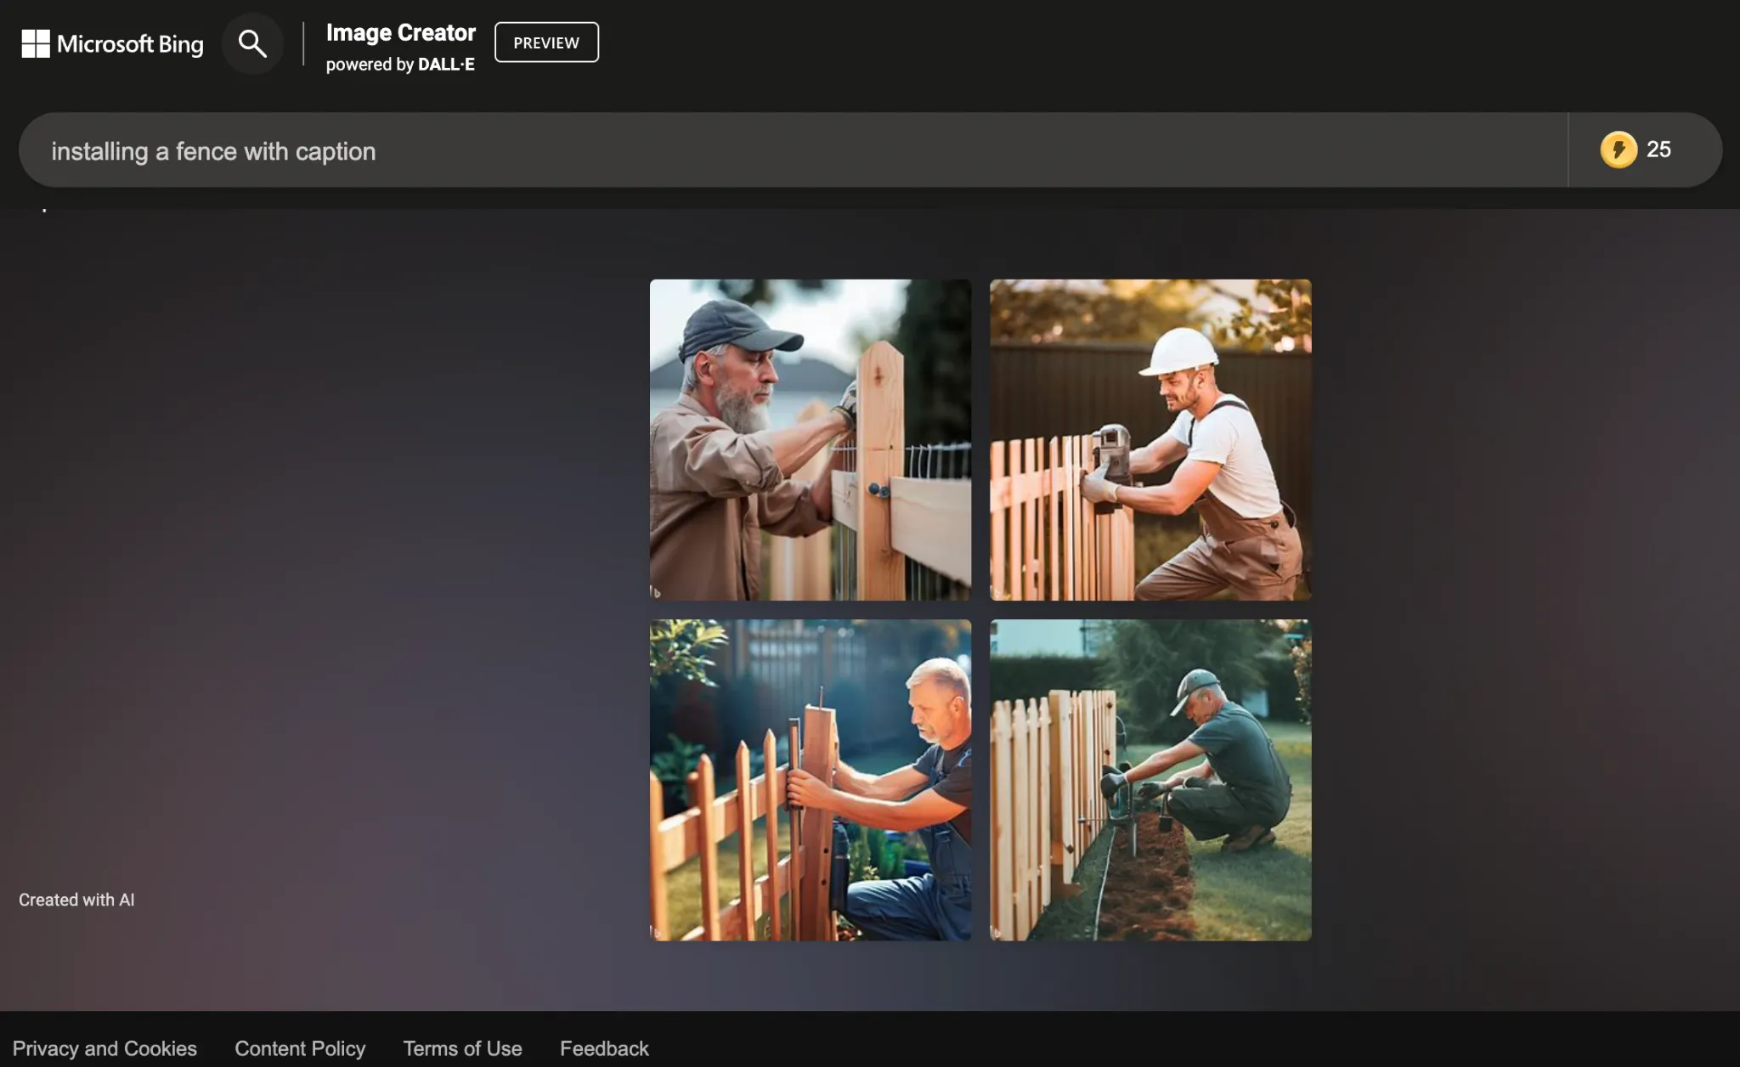Open the Privacy and Cookies link
This screenshot has height=1067, width=1740.
105,1048
